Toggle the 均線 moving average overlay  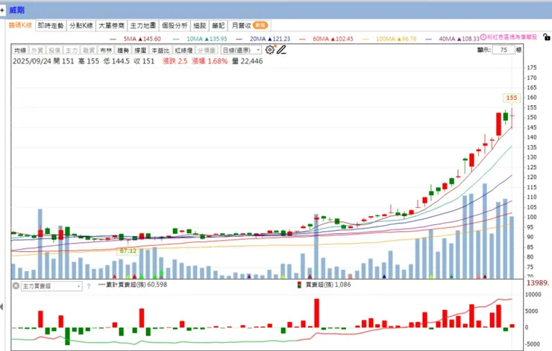click(20, 50)
